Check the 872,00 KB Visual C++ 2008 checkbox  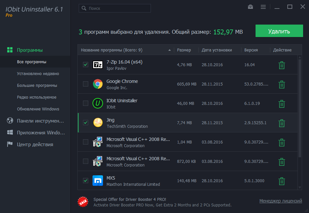coord(86,161)
